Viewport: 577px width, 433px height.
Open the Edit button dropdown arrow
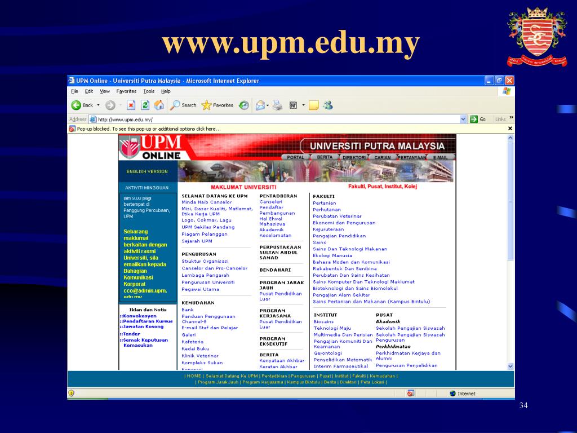pos(303,105)
